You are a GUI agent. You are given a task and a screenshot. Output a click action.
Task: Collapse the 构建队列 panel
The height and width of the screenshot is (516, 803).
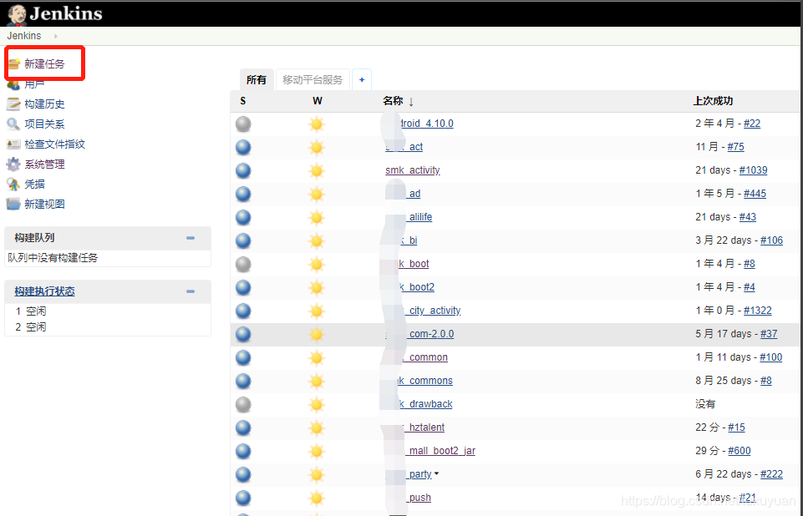point(191,238)
